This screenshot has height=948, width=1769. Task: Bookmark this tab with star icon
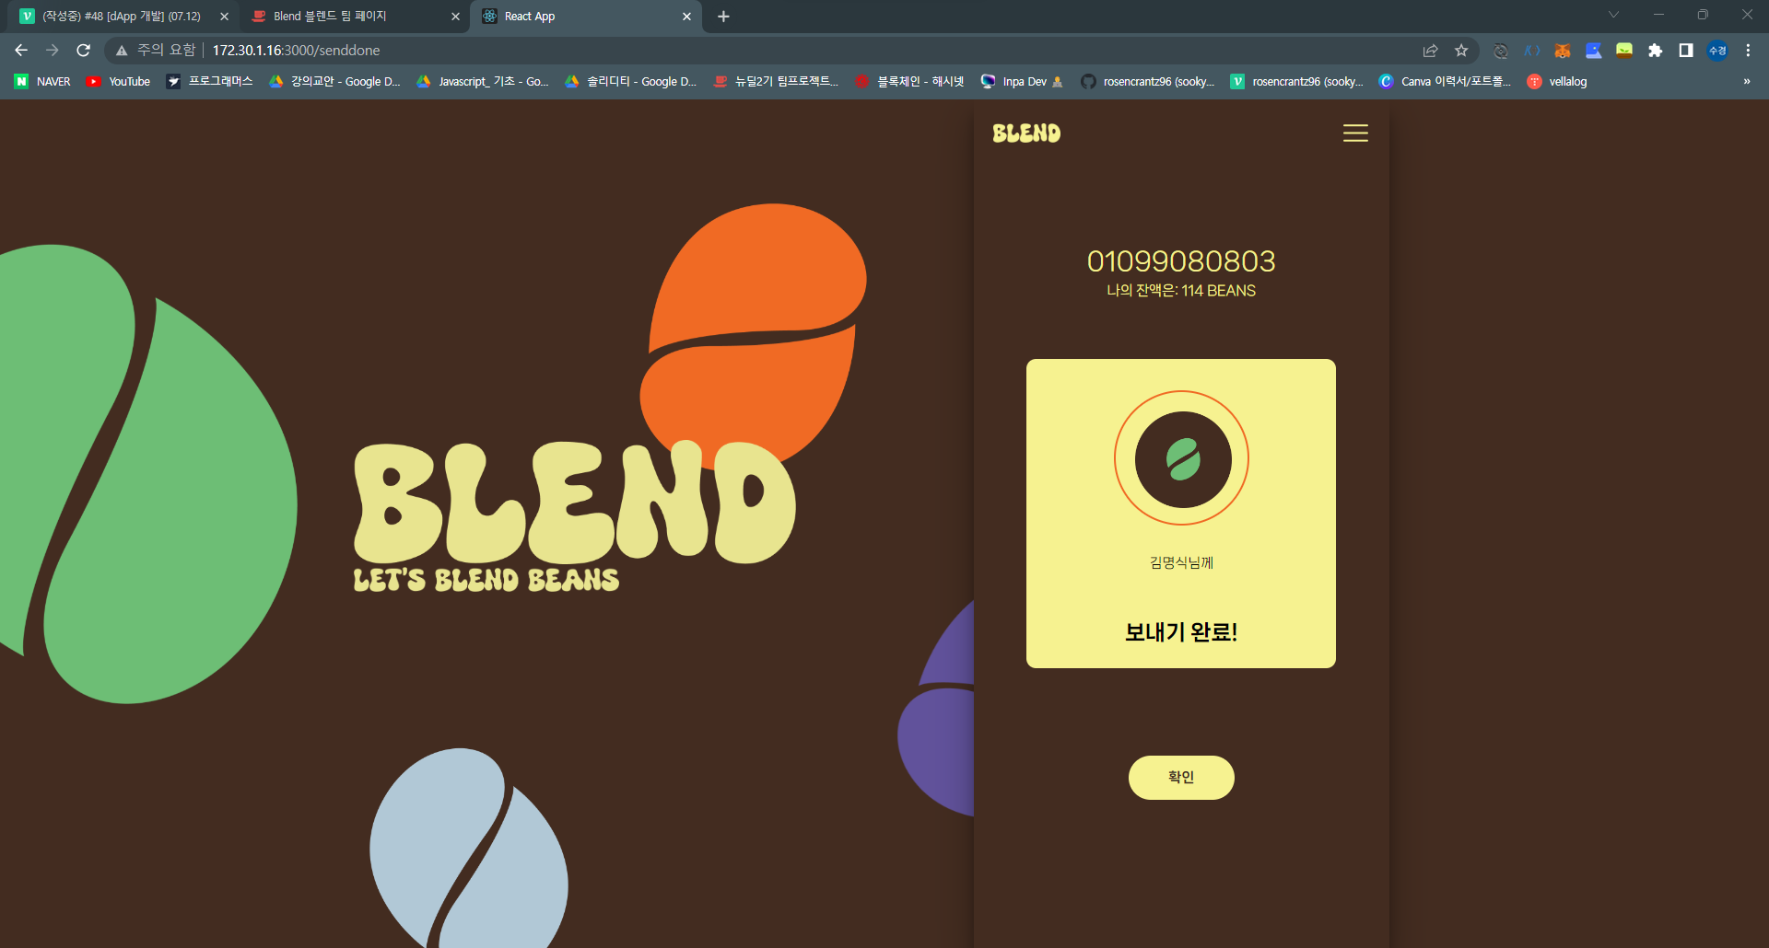point(1461,51)
